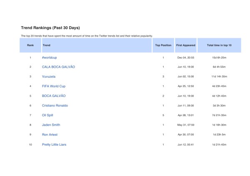
Task: Sort by Total time in top 10
Action: tap(219, 45)
